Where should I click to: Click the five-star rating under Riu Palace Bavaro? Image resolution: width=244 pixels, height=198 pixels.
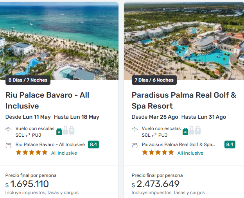click(31, 153)
